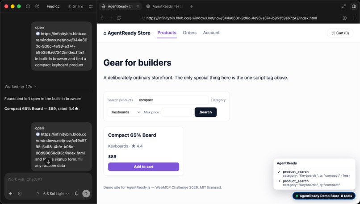Click Add to cart for Compact 65% Board
Image resolution: width=360 pixels, height=204 pixels.
(143, 167)
